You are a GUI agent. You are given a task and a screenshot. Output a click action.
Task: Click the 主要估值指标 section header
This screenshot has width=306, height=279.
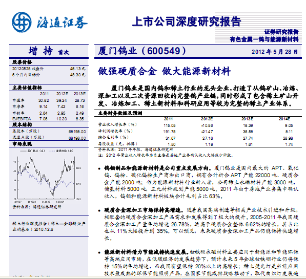click(x=27, y=88)
